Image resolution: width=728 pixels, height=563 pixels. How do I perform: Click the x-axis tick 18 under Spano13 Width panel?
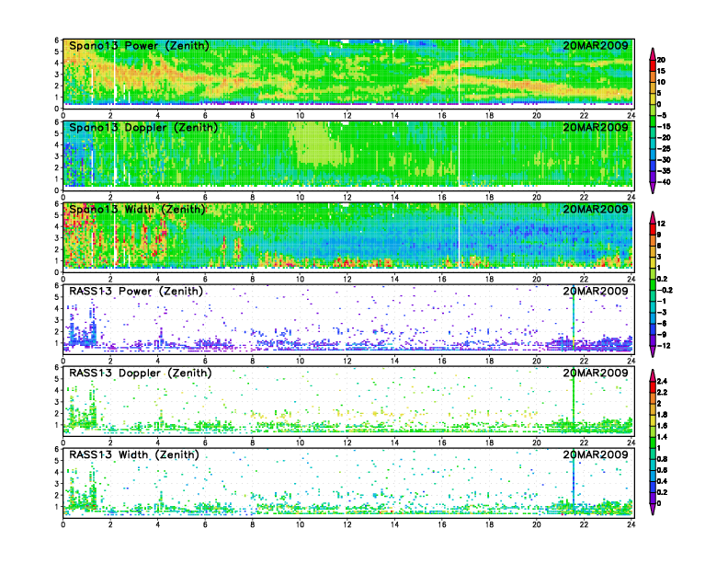point(489,279)
